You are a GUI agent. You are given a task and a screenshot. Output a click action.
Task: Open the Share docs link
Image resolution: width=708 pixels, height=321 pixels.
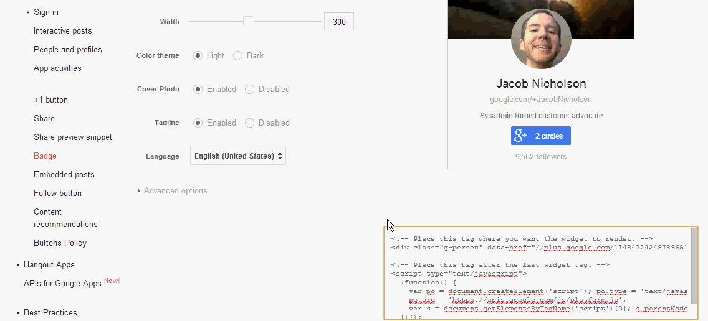pyautogui.click(x=44, y=119)
